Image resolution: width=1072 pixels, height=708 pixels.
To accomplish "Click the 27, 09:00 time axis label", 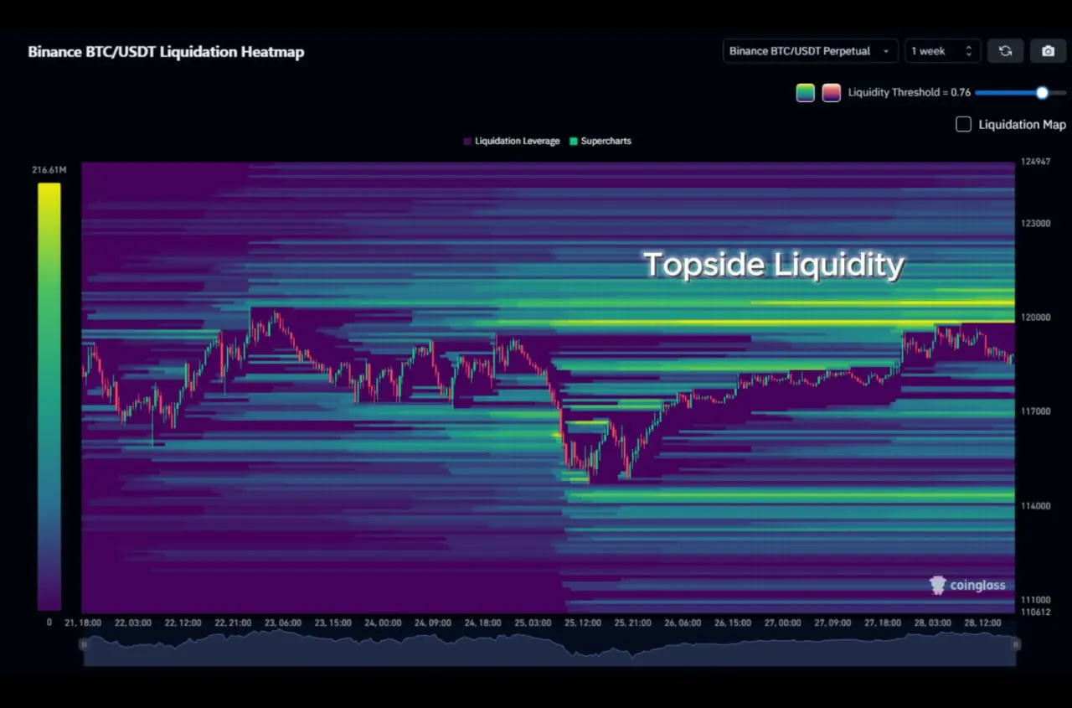I will coord(832,623).
